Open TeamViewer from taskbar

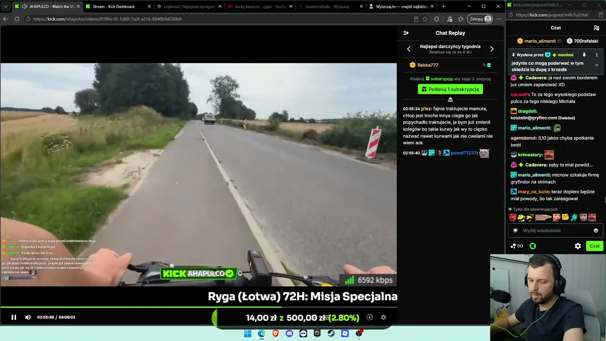[x=303, y=333]
